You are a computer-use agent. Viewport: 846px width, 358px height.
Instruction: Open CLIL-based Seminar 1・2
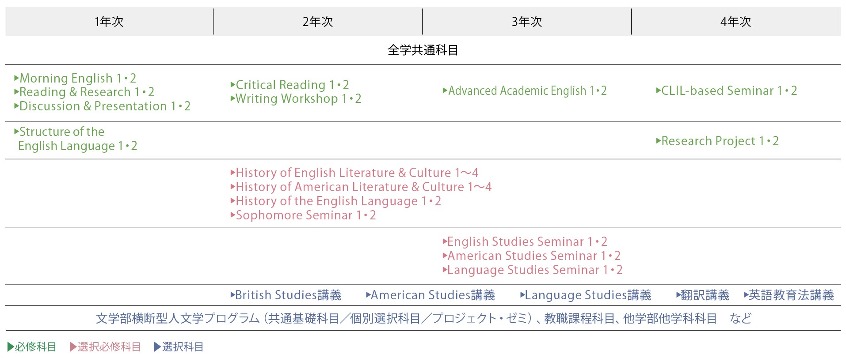(x=726, y=91)
